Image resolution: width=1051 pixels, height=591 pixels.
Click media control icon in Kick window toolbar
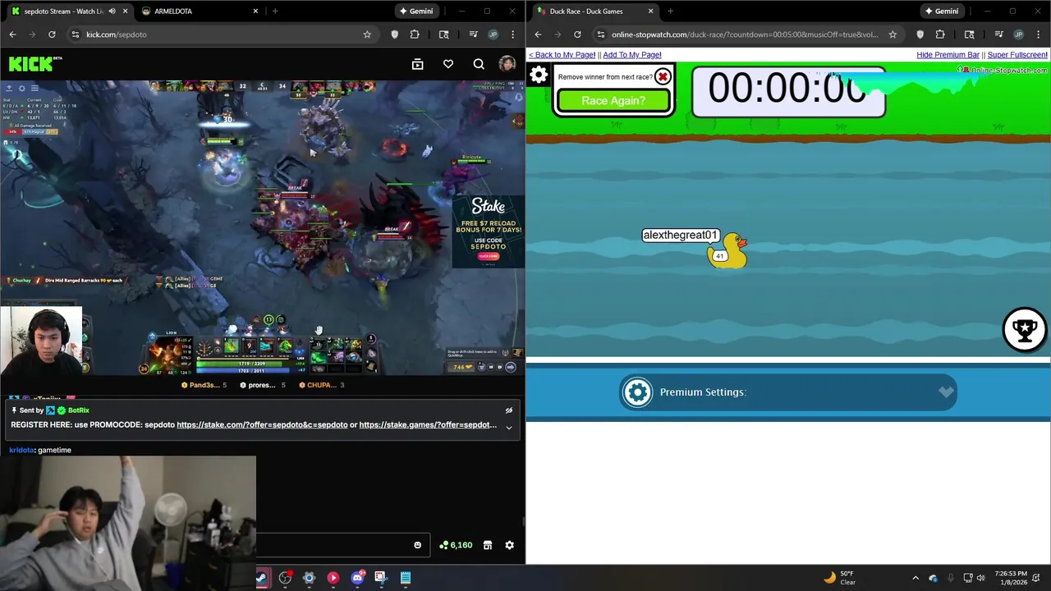click(x=473, y=34)
